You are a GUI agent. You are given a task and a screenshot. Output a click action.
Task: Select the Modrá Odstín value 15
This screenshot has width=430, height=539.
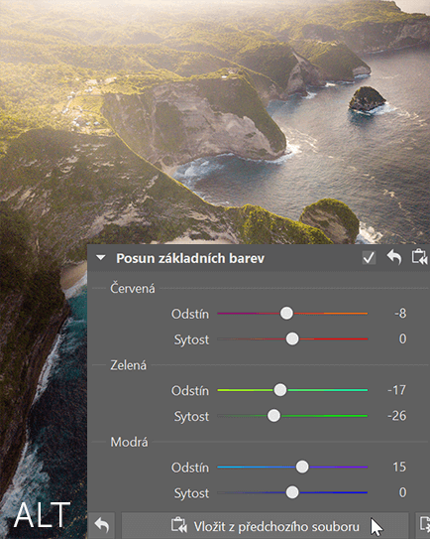click(x=399, y=467)
